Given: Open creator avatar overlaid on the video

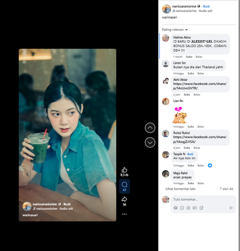Looking at the screenshot, I should [x=27, y=206].
